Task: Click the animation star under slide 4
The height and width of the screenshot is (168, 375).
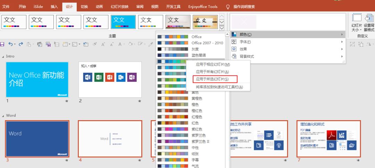Action: coord(140,160)
